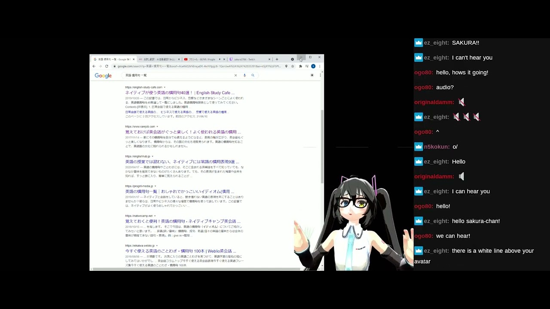Click the page vertical scrollbar thumb

coord(322,146)
